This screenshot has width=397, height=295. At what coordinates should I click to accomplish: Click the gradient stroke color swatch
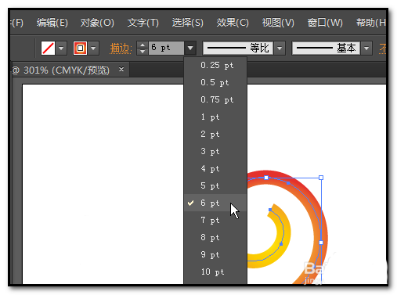80,49
